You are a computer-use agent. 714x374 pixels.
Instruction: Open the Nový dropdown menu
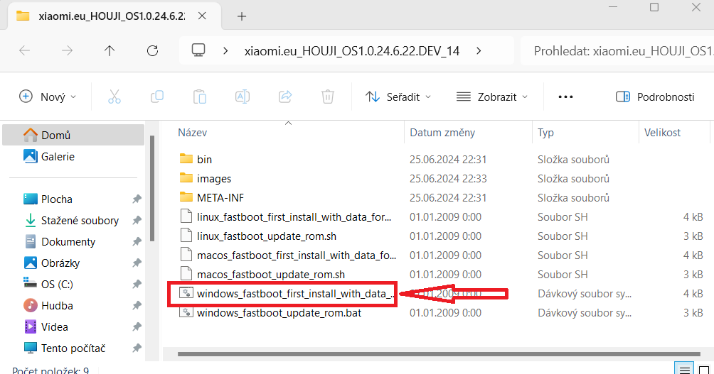tap(48, 97)
